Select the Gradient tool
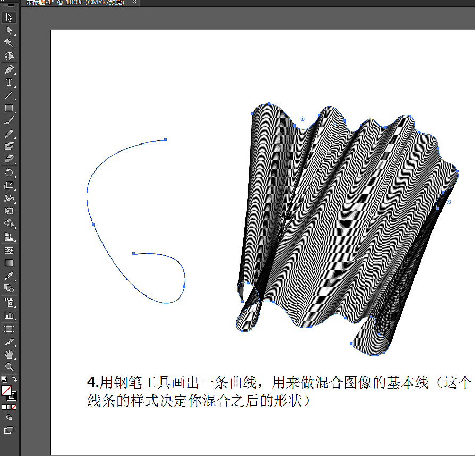Viewport: 475px width, 456px height. [9, 263]
